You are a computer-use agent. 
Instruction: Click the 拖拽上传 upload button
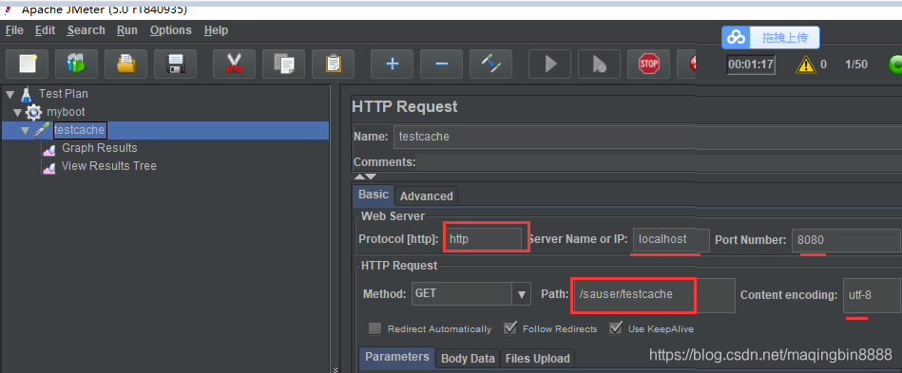(785, 38)
